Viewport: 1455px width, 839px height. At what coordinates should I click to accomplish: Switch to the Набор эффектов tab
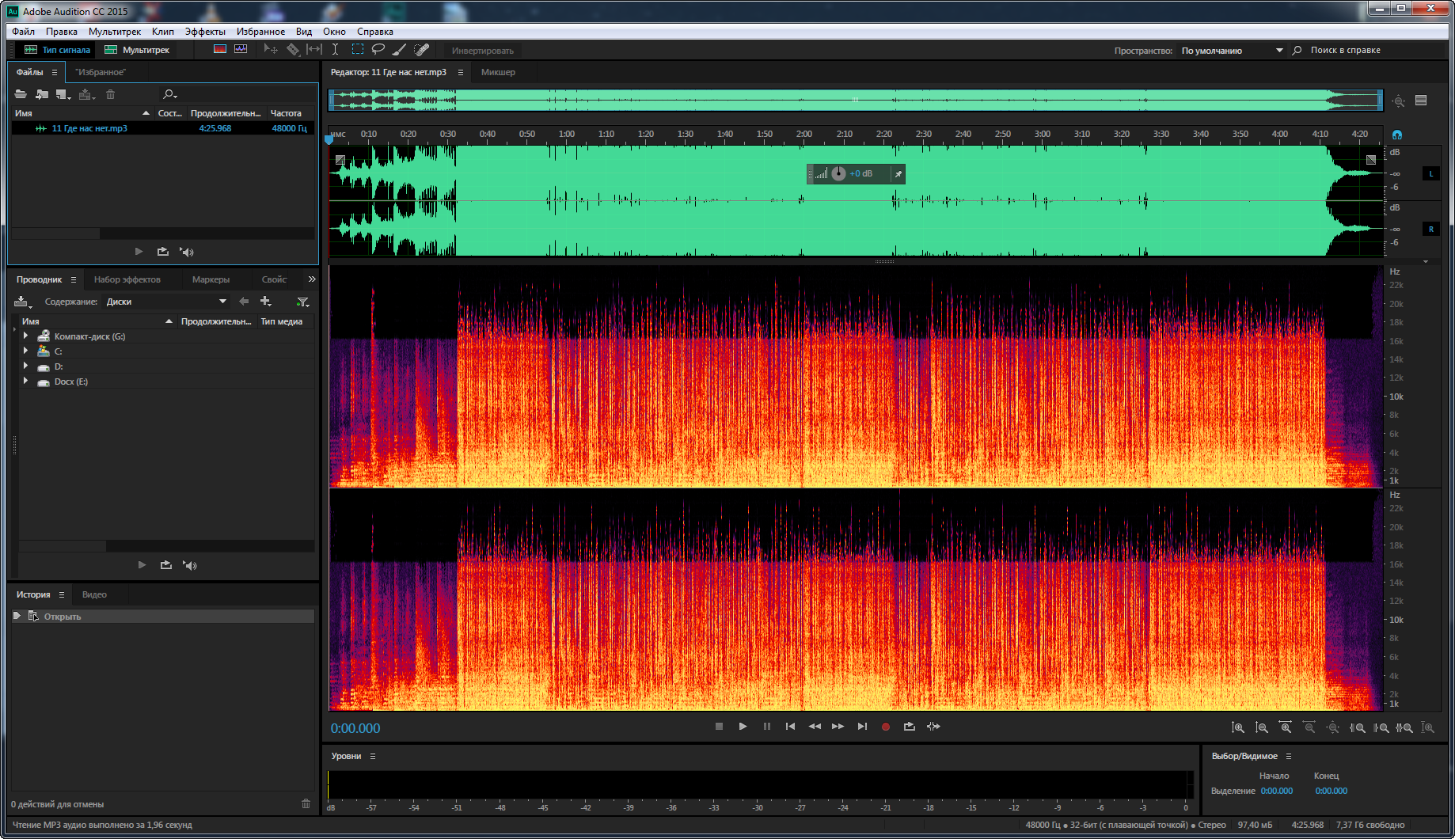[x=127, y=279]
